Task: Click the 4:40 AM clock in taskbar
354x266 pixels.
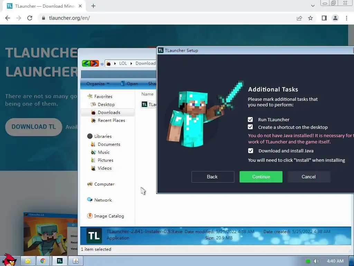Action: pos(335,261)
